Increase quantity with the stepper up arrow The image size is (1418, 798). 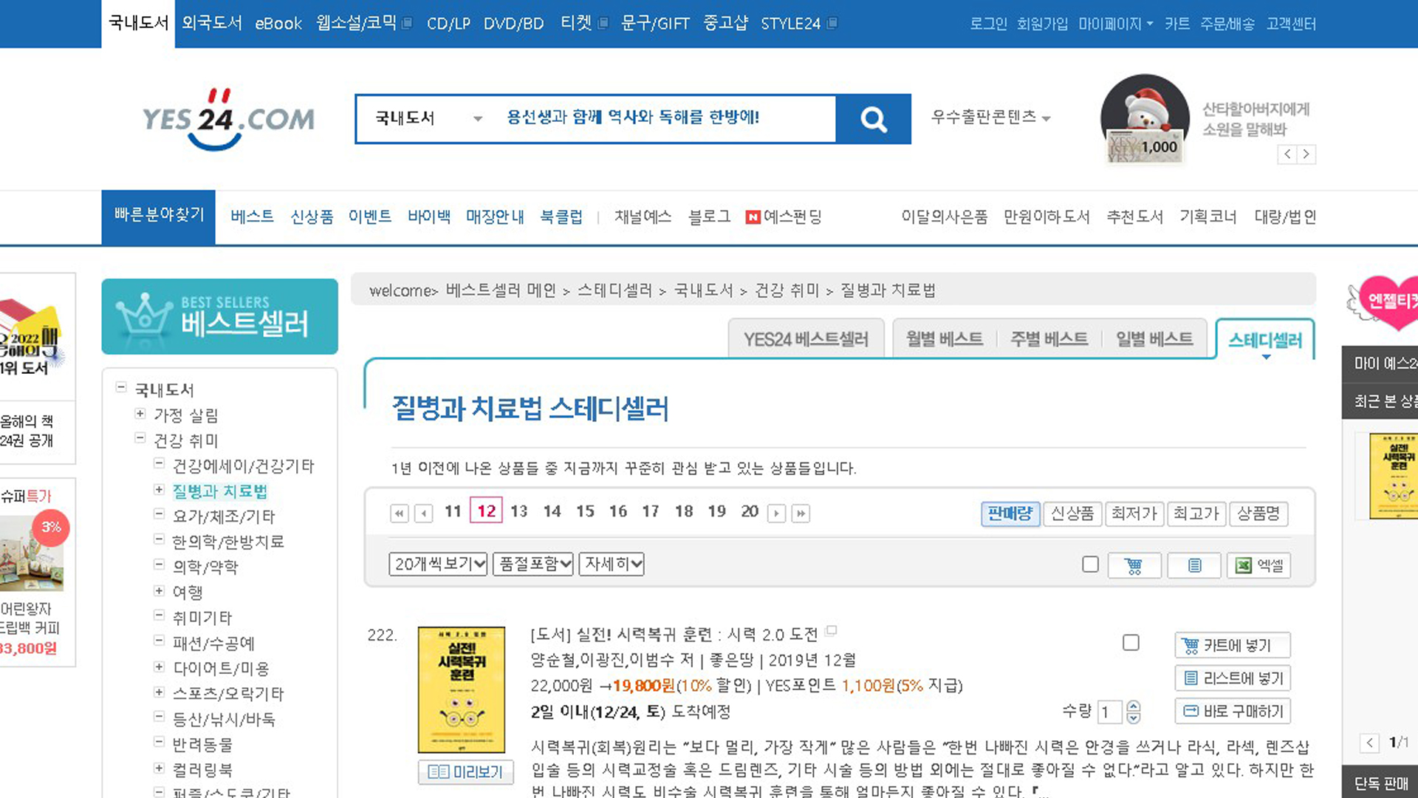click(x=1134, y=706)
